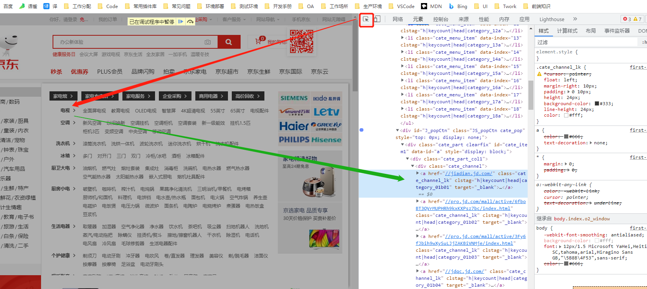
Task: Expand the li node with data-index 15
Action: pyautogui.click(x=402, y=66)
